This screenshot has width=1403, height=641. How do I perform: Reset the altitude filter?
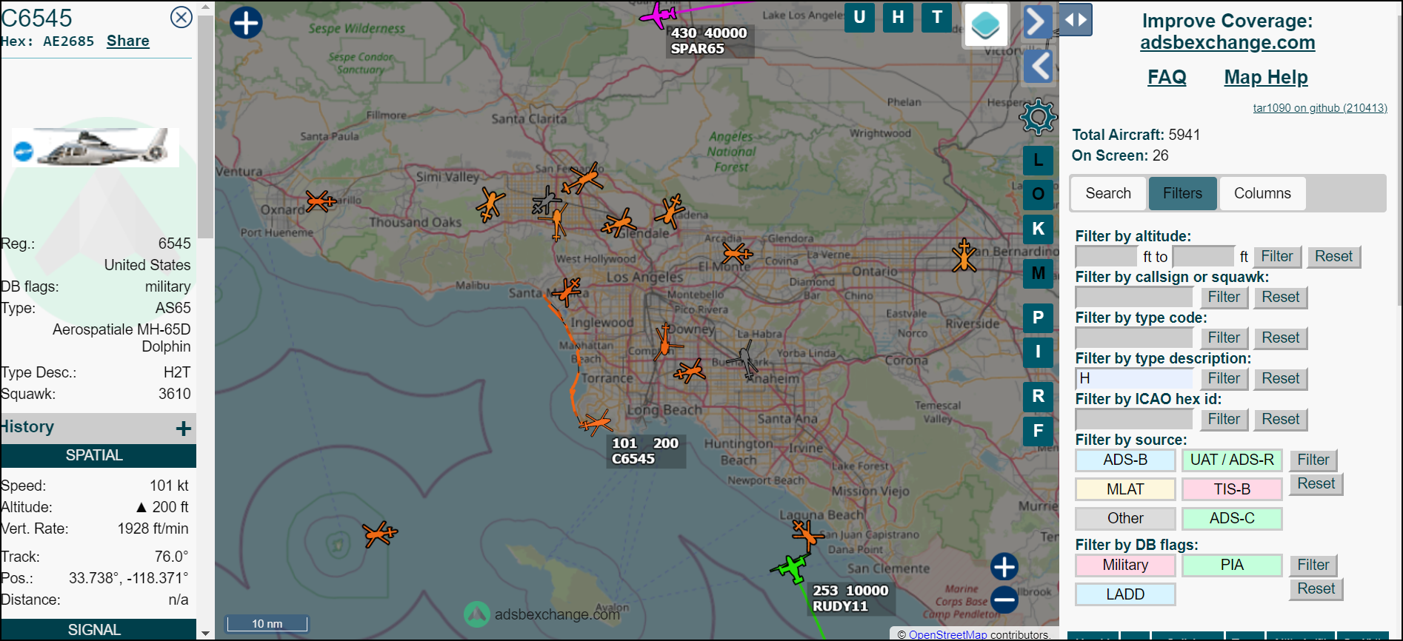click(1333, 257)
